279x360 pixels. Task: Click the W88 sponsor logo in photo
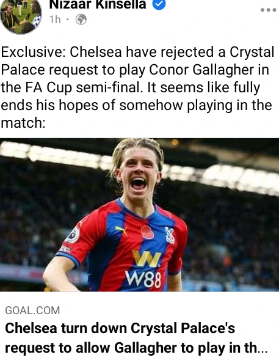[x=146, y=268]
